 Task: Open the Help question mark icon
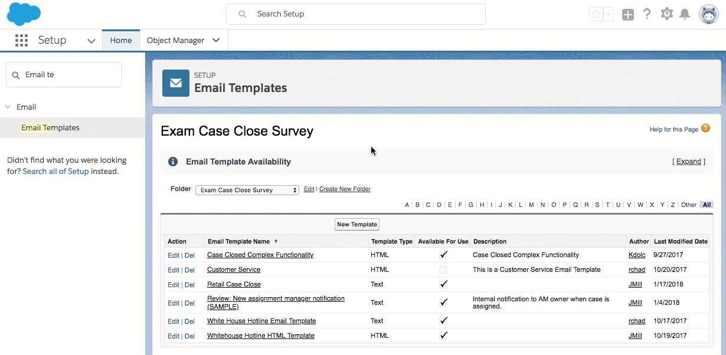tap(647, 14)
